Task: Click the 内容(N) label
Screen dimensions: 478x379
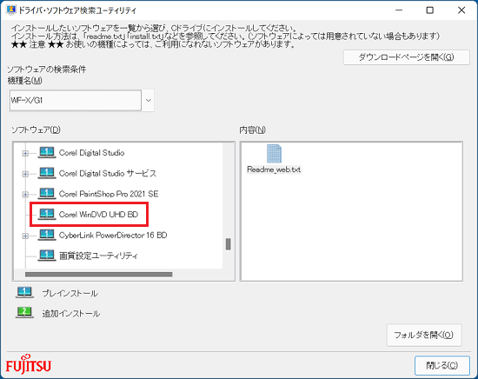Action: coord(252,130)
